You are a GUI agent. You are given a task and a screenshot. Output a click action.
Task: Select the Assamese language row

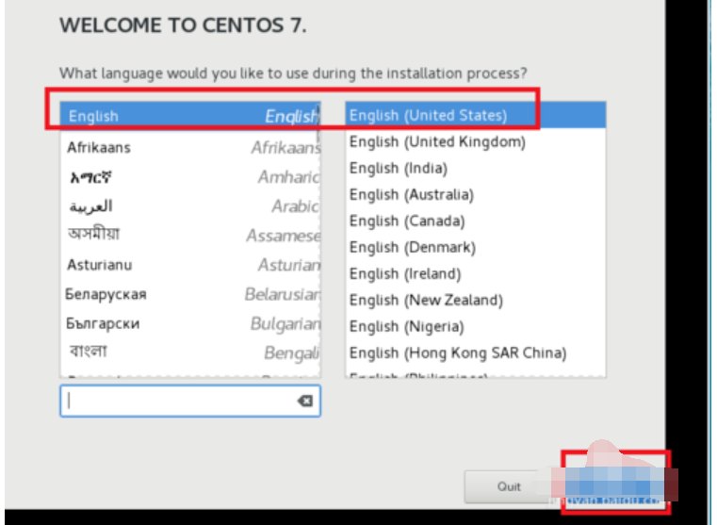[x=188, y=236]
